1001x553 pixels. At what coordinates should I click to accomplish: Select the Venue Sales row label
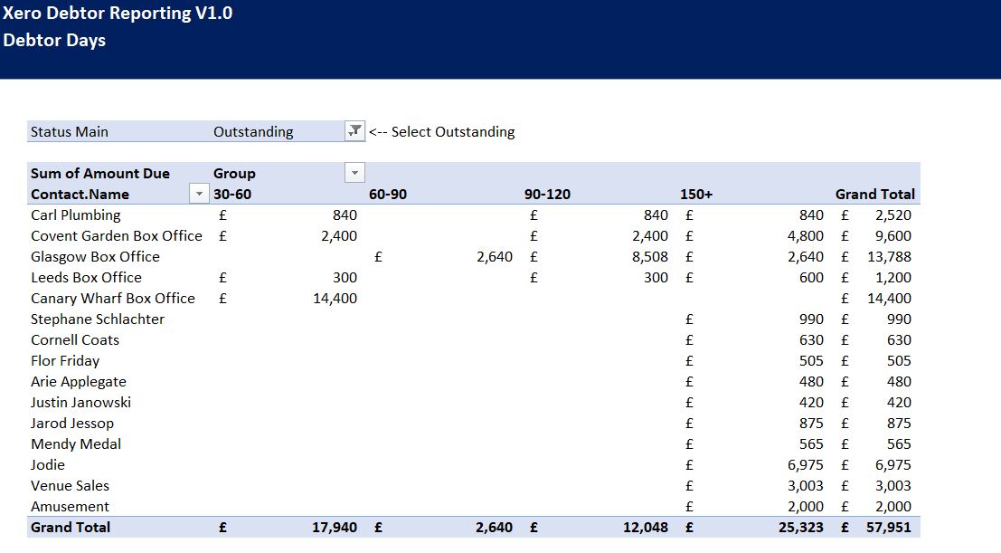[x=70, y=485]
